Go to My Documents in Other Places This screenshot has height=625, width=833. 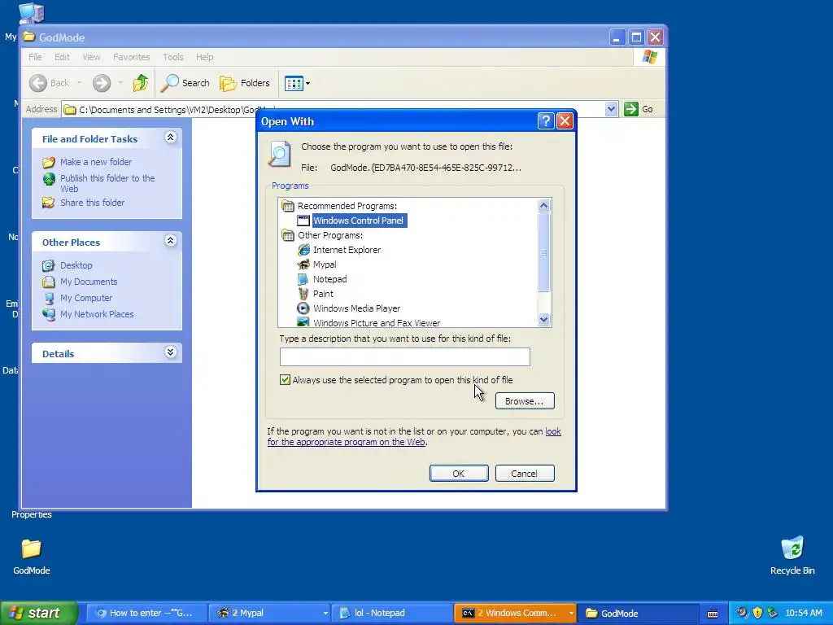coord(89,282)
